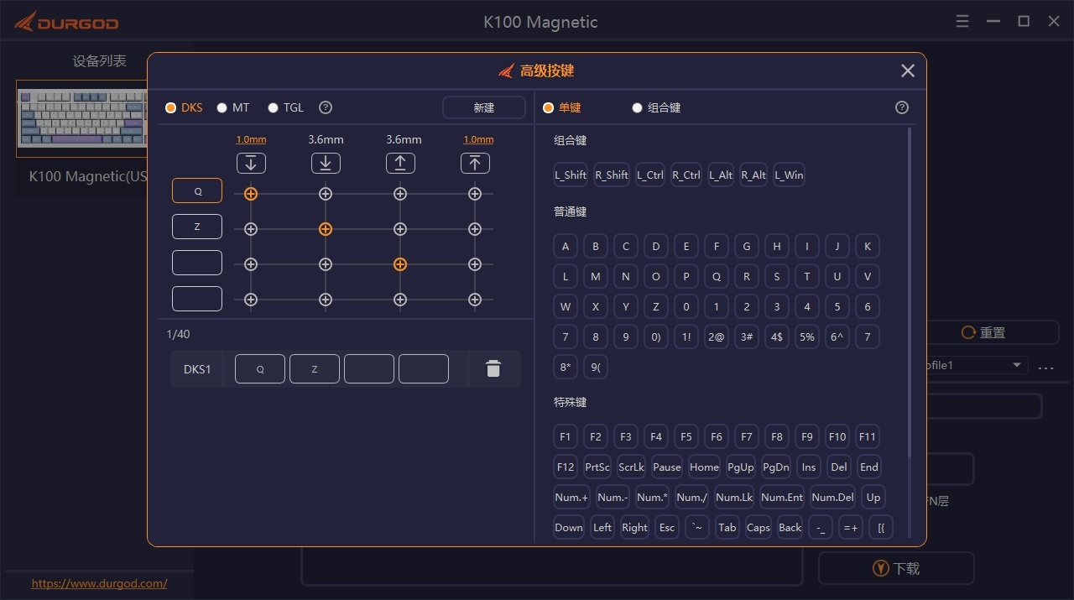Image resolution: width=1074 pixels, height=600 pixels.
Task: Open the help icon next to TGL
Action: (x=326, y=107)
